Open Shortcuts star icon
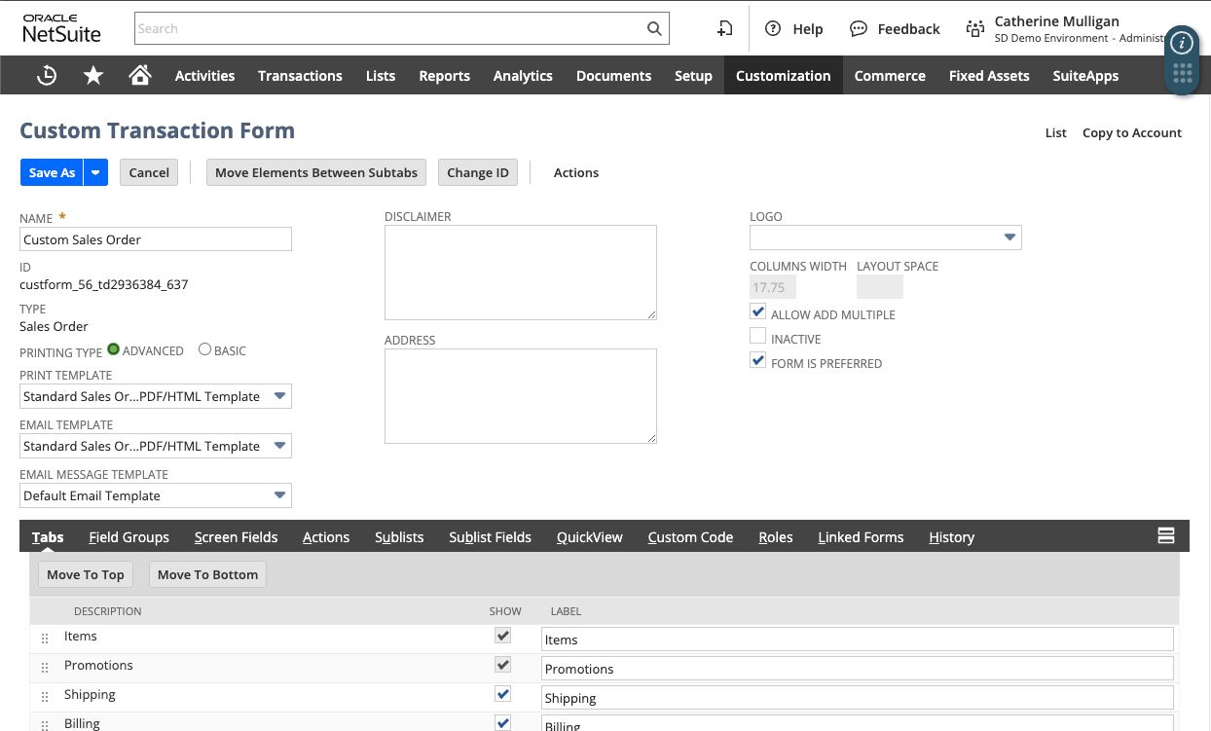Screen dimensions: 1211x731 tap(93, 75)
